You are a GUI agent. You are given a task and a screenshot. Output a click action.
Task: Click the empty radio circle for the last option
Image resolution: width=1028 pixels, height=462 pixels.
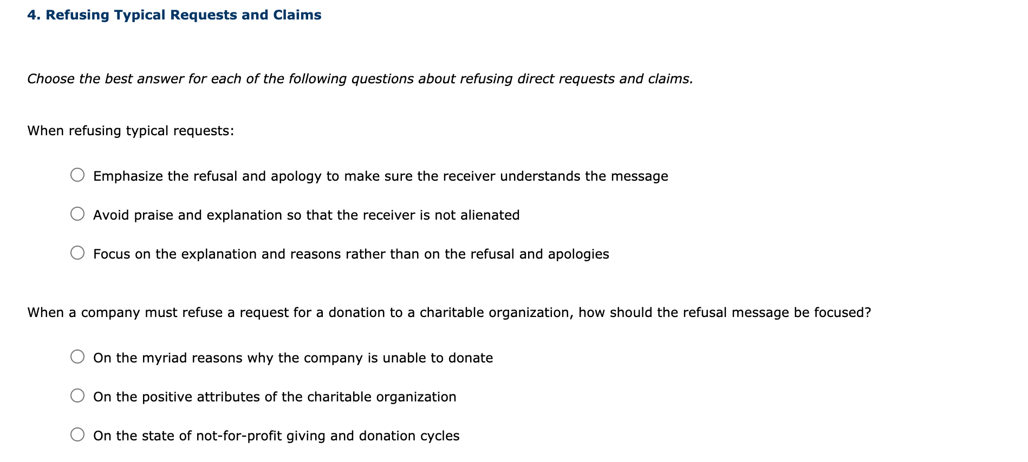coord(78,434)
